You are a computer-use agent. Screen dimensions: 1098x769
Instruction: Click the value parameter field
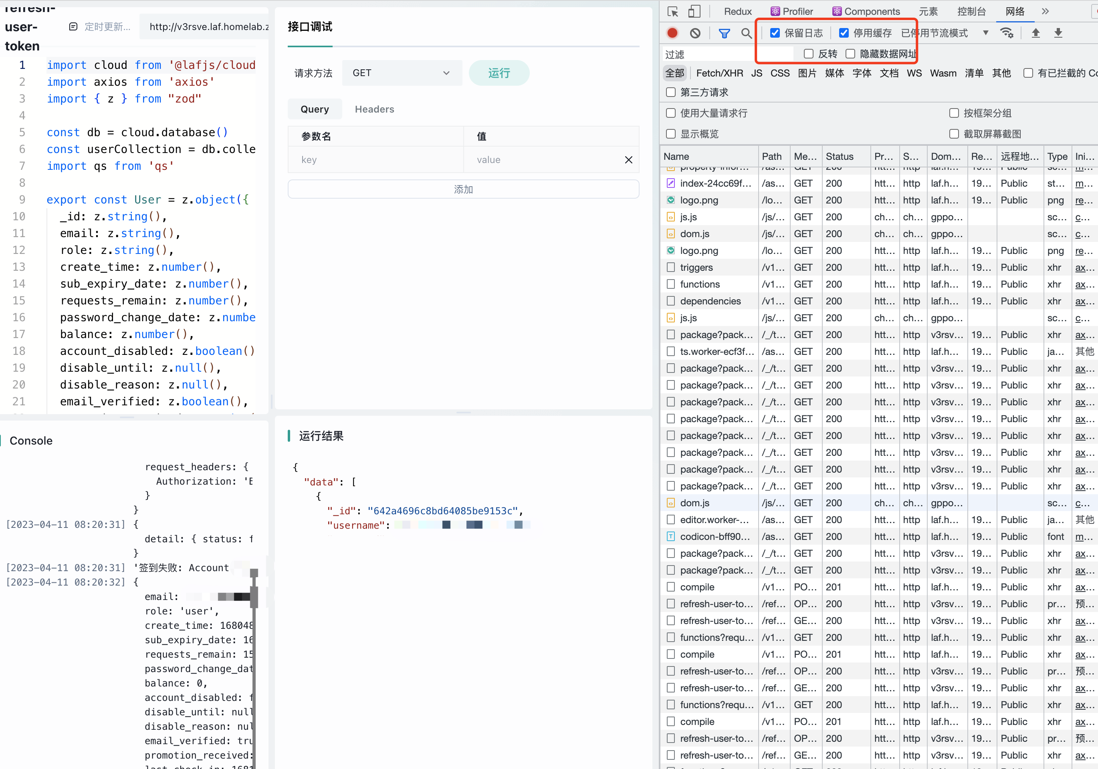pyautogui.click(x=543, y=160)
